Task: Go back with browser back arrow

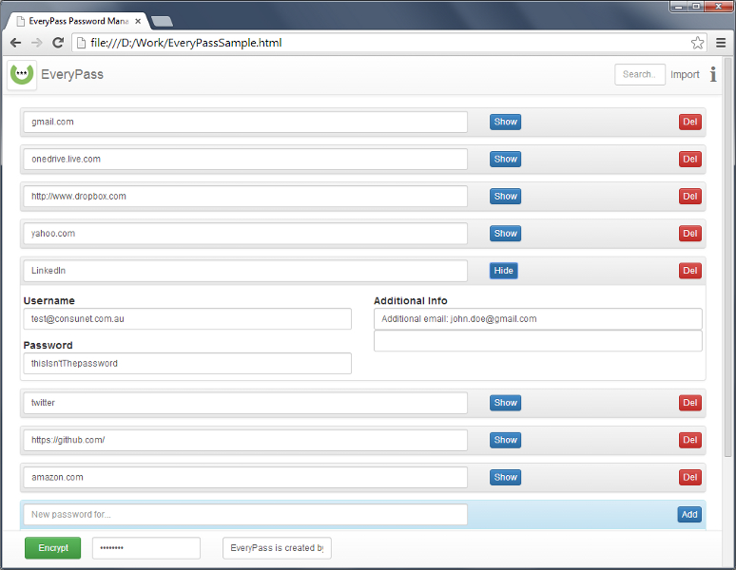Action: pyautogui.click(x=15, y=43)
